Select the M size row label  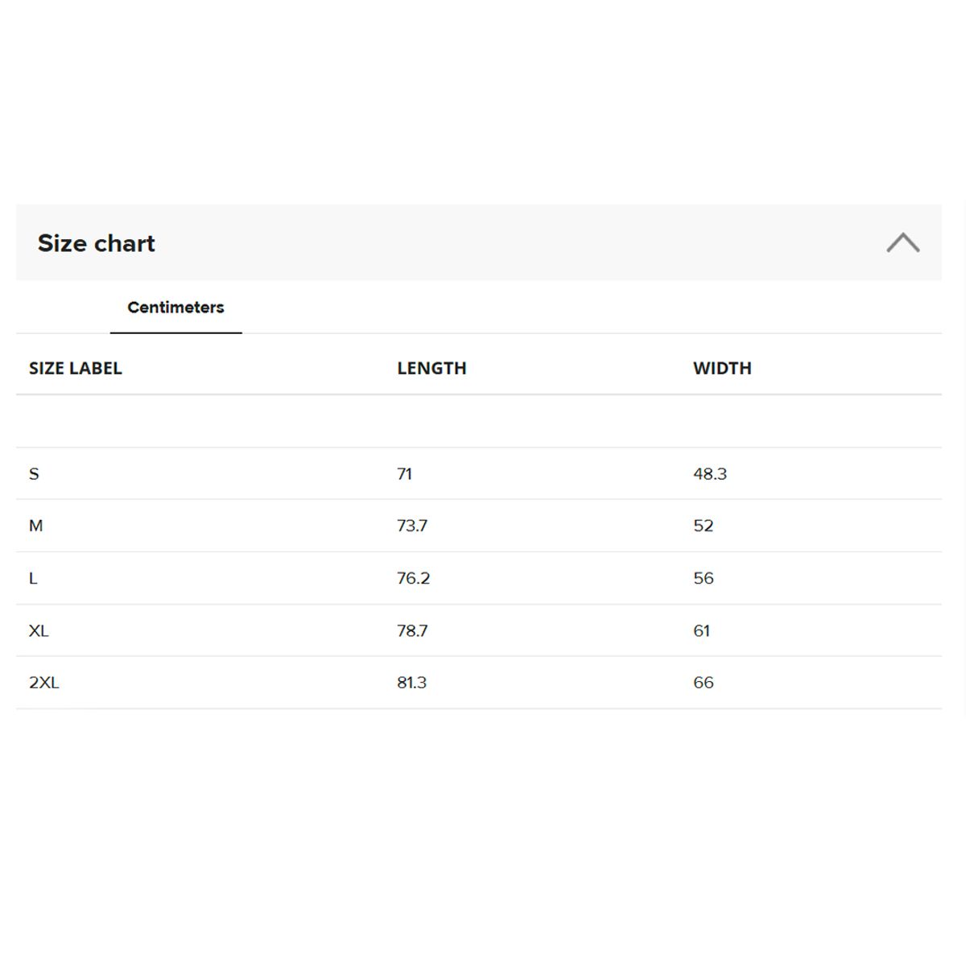(x=36, y=526)
